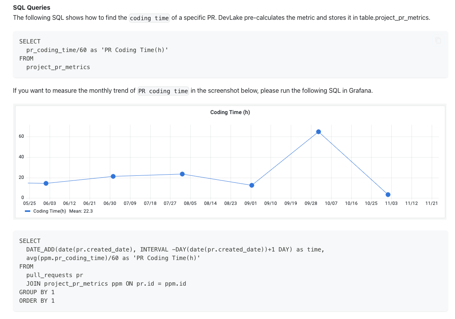Select the lowest data point near 11/03
This screenshot has height=319, width=455.
(x=388, y=194)
